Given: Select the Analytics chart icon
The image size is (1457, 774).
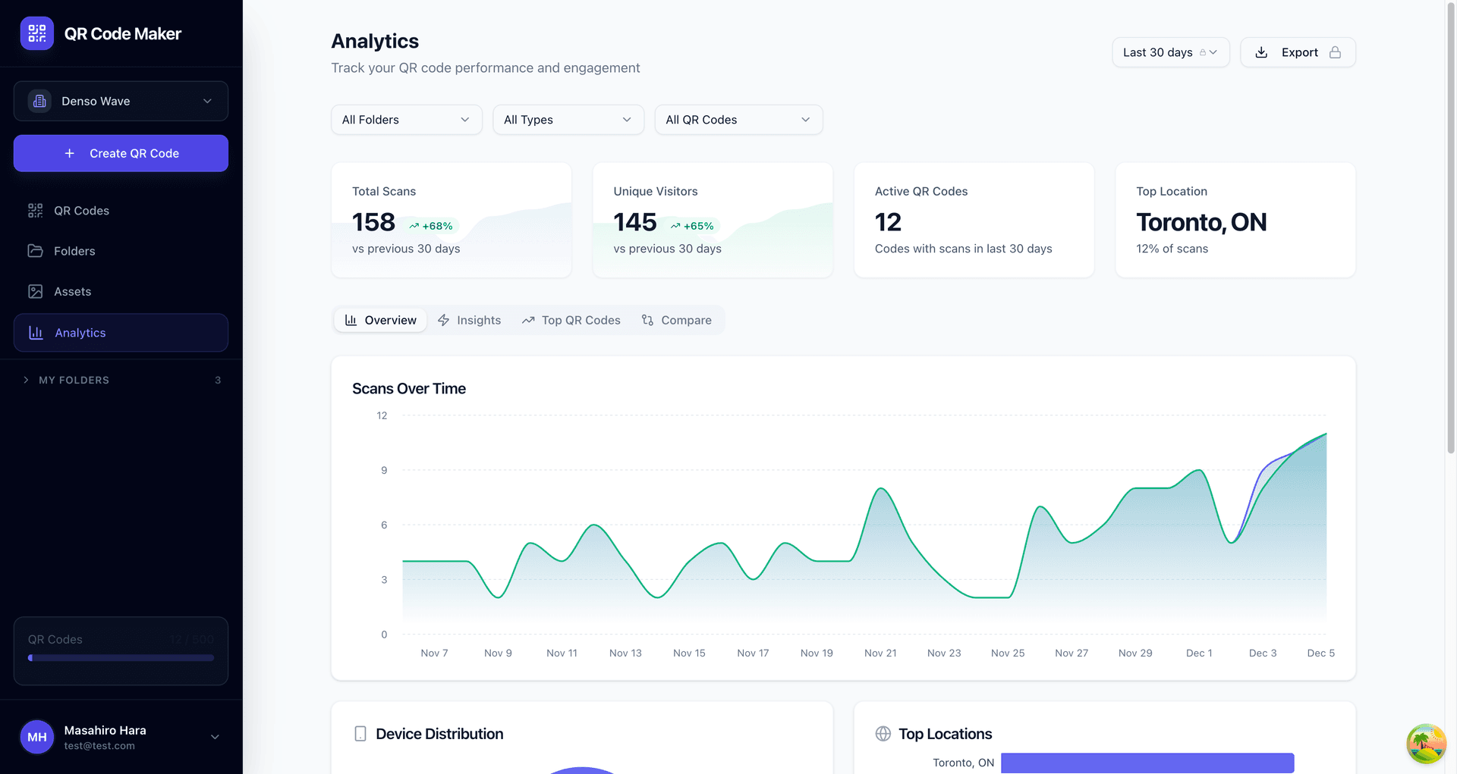Looking at the screenshot, I should point(35,332).
